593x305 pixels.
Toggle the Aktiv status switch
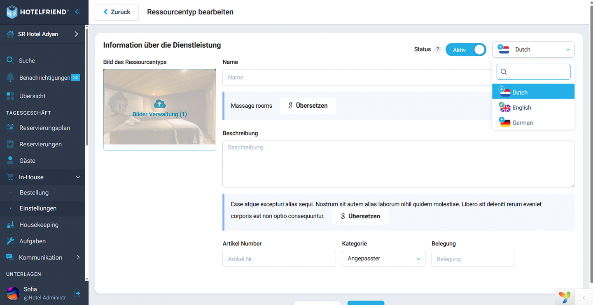tap(466, 50)
